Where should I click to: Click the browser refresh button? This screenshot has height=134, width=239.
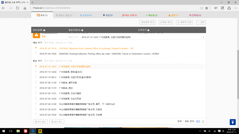pyautogui.click(x=18, y=8)
